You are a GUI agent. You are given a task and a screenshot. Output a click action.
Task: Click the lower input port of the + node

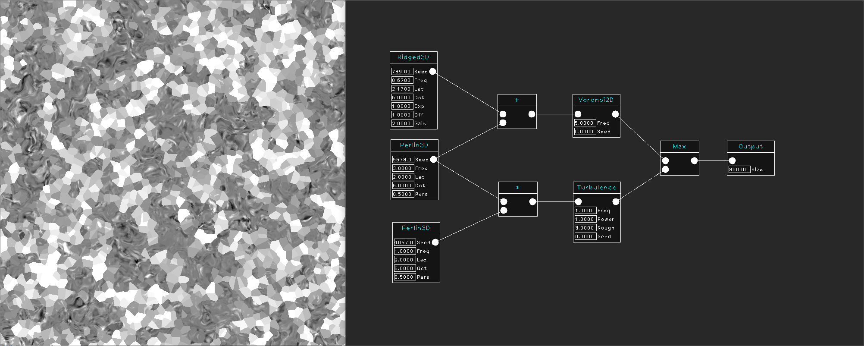click(503, 123)
